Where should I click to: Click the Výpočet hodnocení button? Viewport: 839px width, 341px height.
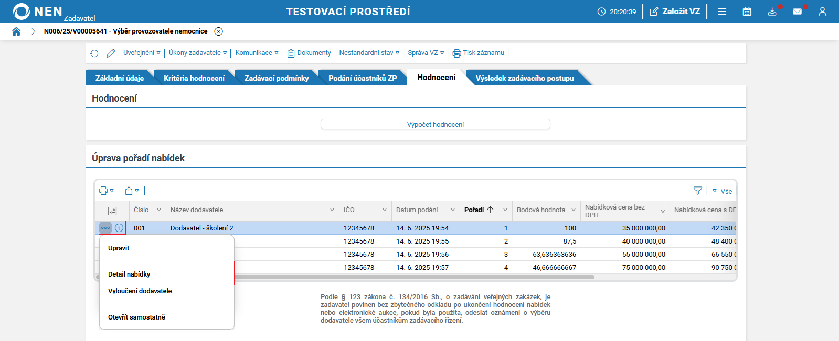click(x=436, y=124)
